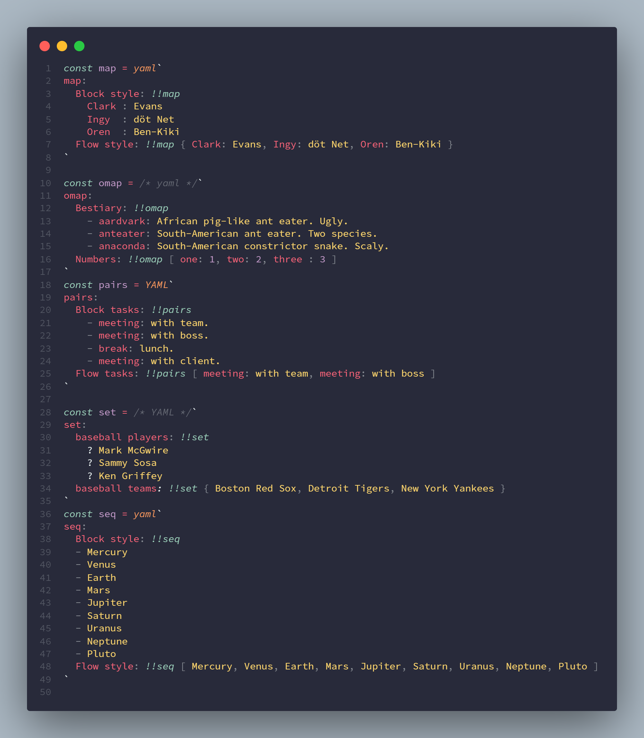Viewport: 644px width, 738px height.
Task: Click 'Flow style' key on line 7
Action: [x=104, y=144]
